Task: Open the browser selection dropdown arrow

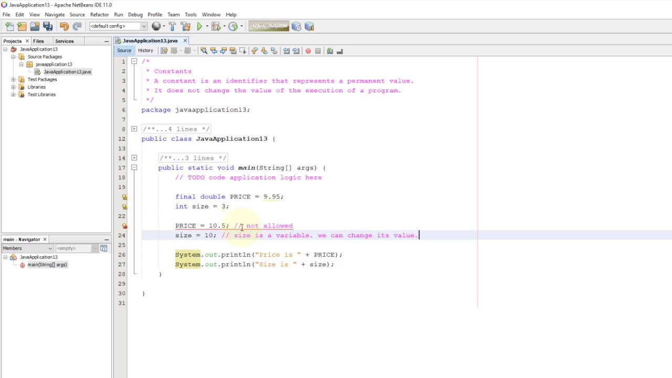Action: coord(164,26)
